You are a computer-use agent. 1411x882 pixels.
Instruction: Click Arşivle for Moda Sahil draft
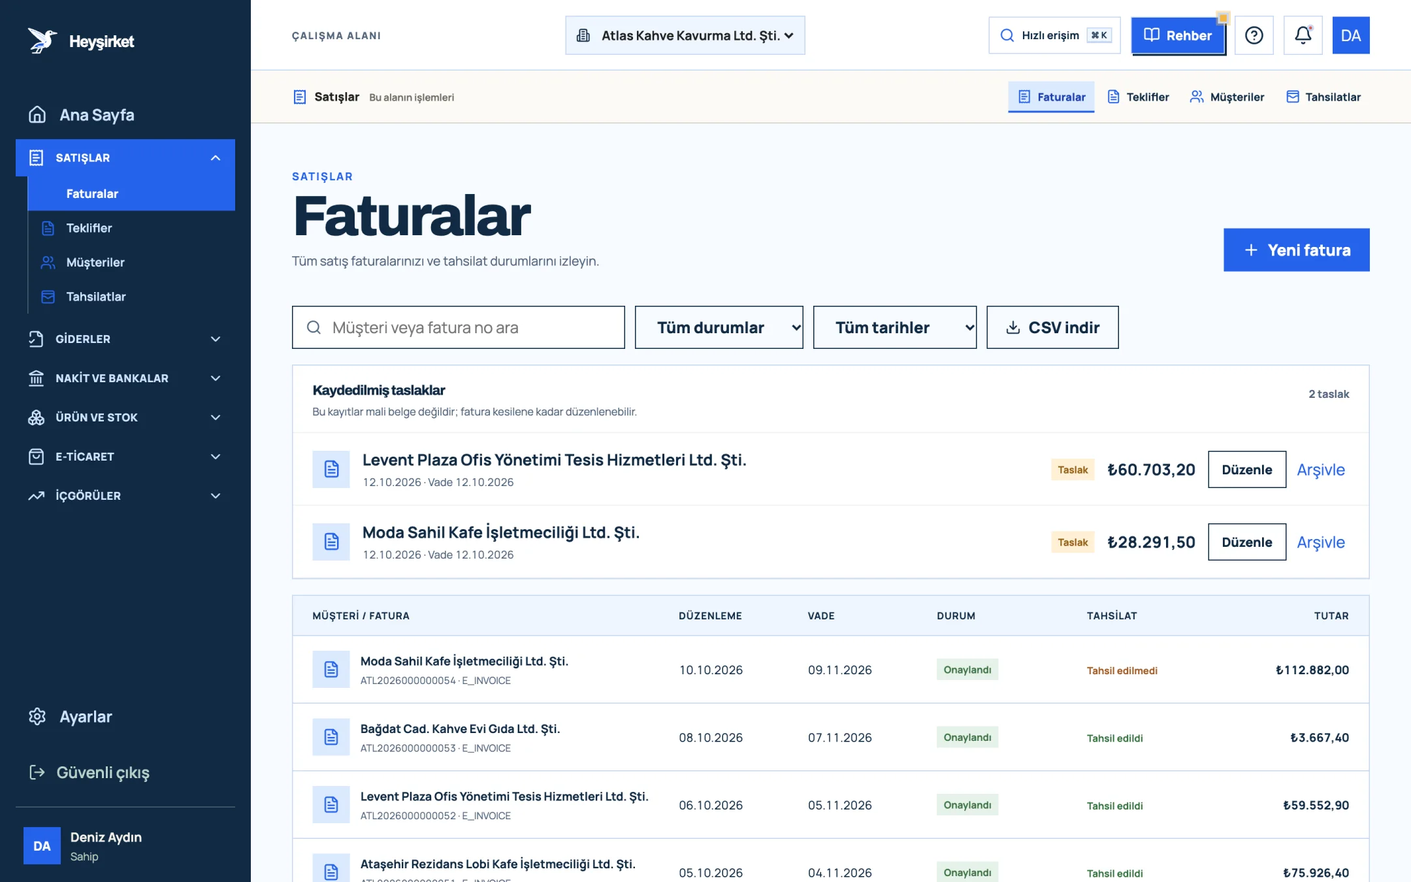coord(1321,542)
